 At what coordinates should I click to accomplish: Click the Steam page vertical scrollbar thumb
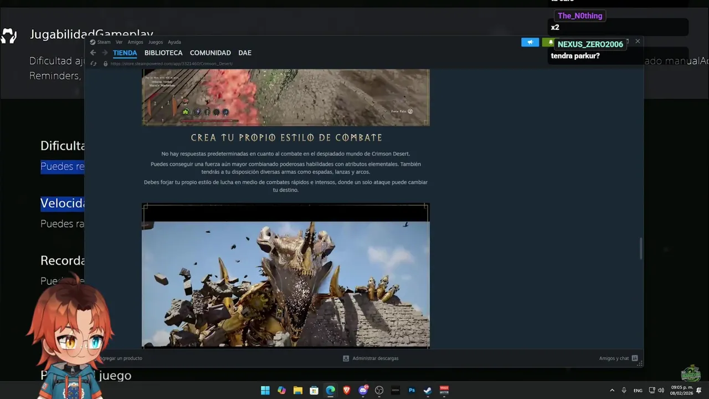(641, 248)
